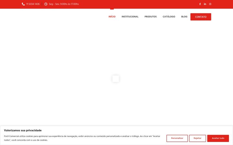Viewport: 233px width, 145px height.
Task: Accept cookies with Aceitar tudo
Action: tap(218, 138)
